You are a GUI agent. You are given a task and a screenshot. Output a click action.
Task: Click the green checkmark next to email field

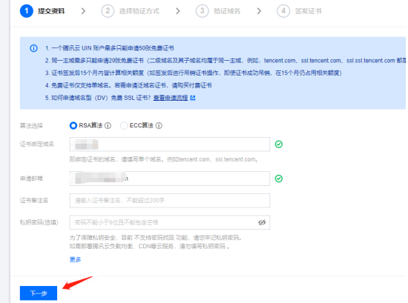(279, 179)
